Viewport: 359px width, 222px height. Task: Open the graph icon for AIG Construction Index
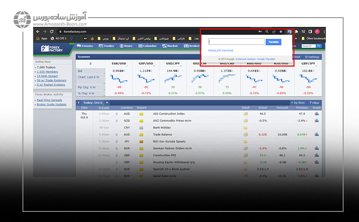(316, 114)
